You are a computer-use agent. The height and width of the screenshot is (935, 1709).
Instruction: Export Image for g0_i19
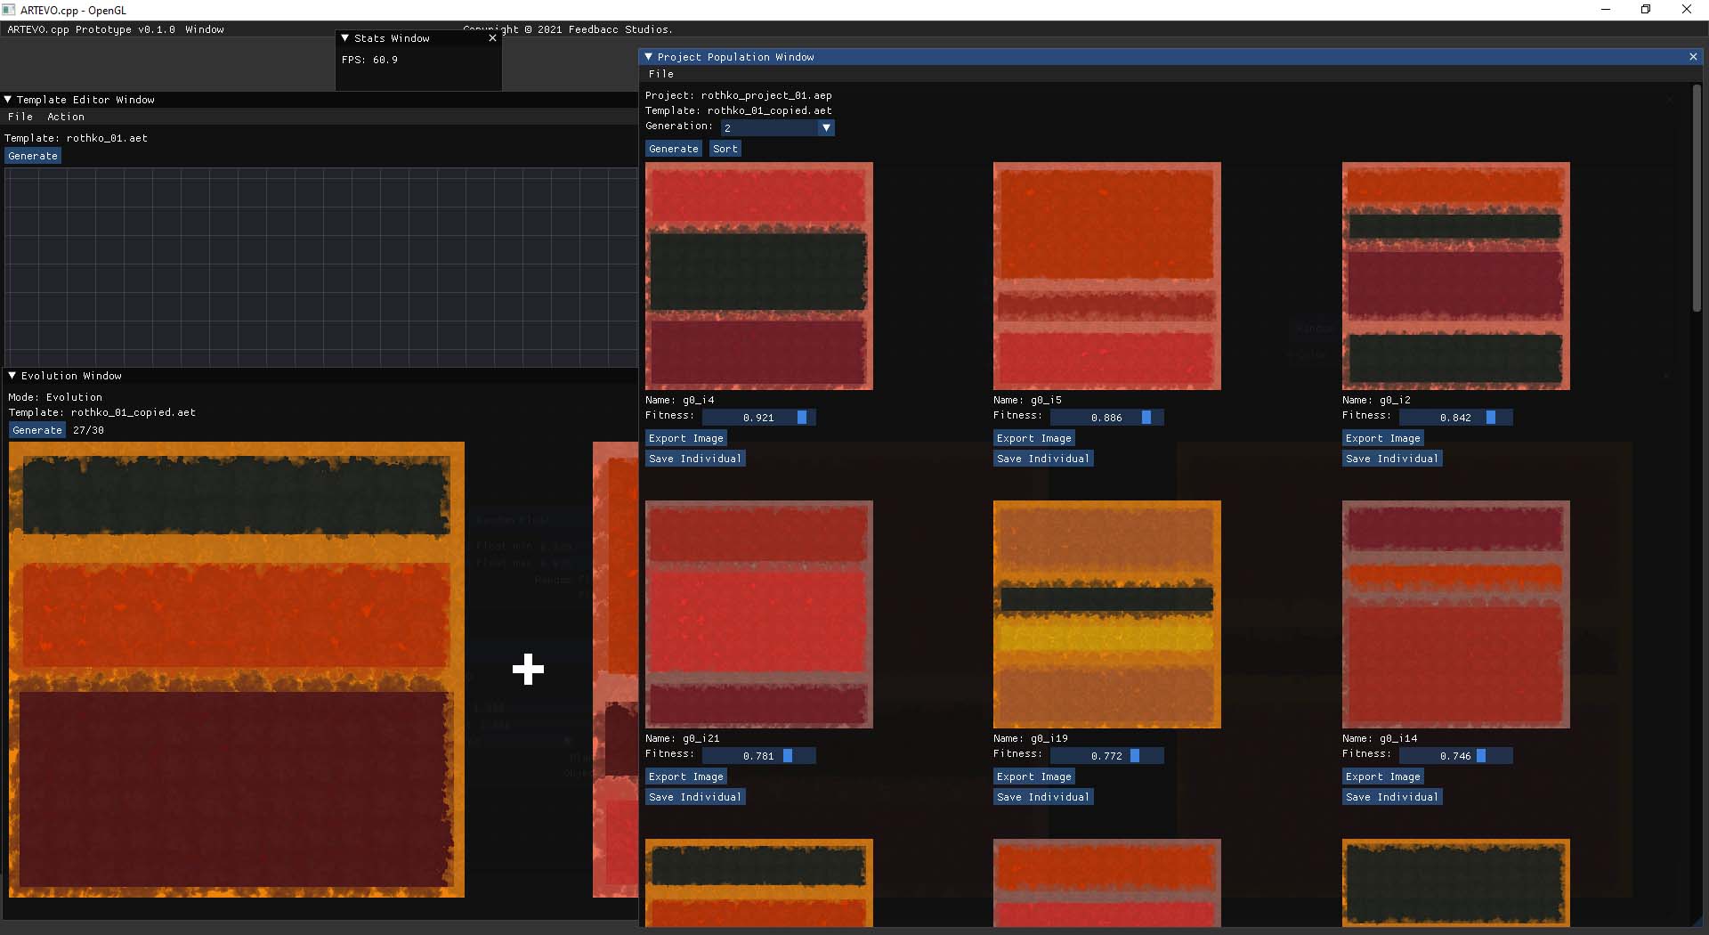(1034, 776)
